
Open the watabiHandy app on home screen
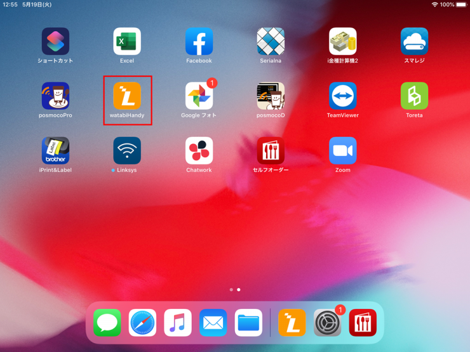coord(127,96)
